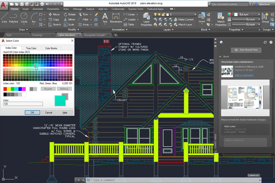The image size is (275, 183).
Task: Pick the yellow standard color swatch
Action: [x=9, y=89]
